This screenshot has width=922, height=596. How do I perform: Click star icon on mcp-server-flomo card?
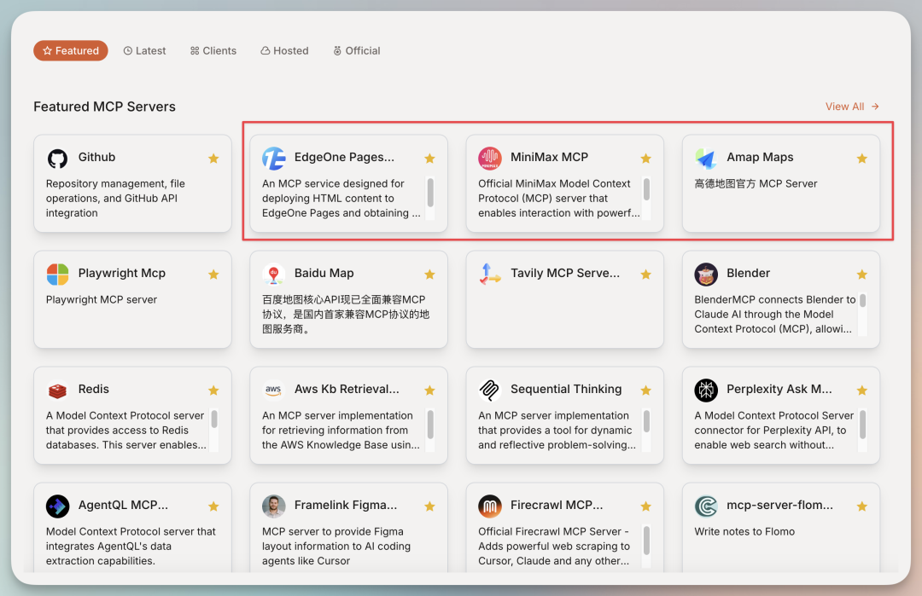[x=862, y=506]
